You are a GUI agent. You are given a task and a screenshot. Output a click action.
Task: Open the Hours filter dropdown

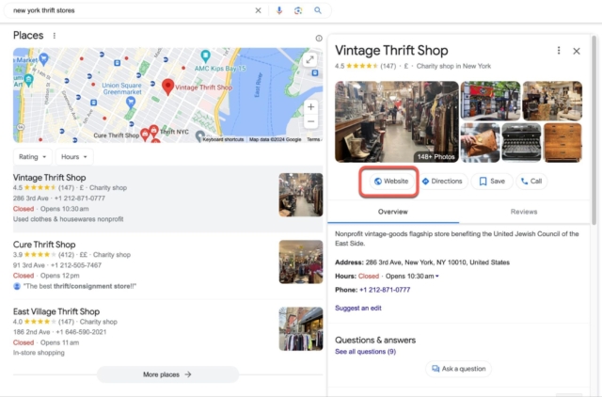pyautogui.click(x=73, y=157)
